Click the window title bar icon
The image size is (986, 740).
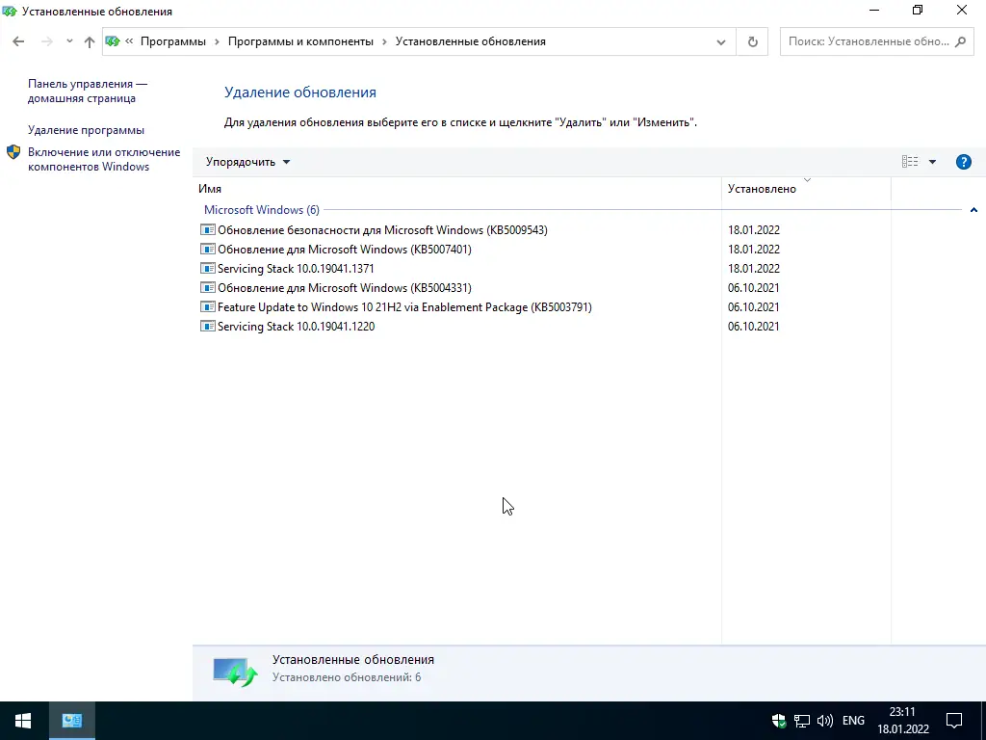pos(10,11)
